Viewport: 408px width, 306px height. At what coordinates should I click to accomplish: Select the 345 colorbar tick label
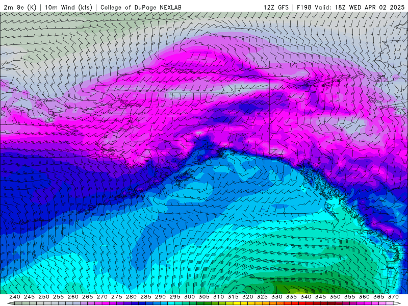321,297
